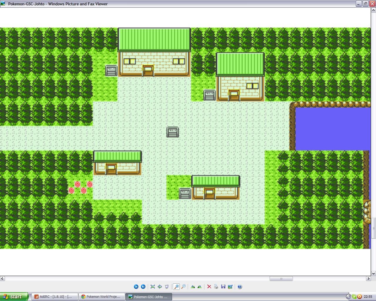Click the vertical scrollbar thumb
The width and height of the screenshot is (376, 301).
click(374, 228)
